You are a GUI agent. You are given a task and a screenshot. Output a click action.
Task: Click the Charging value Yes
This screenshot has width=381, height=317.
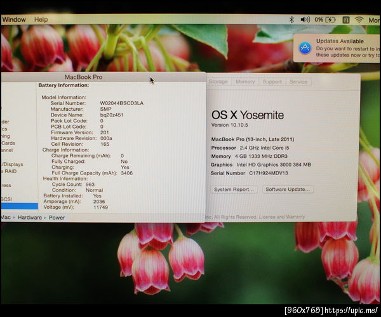pos(125,167)
